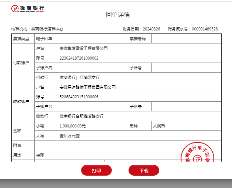Click the 财务日期 value 20240826

pos(151,29)
